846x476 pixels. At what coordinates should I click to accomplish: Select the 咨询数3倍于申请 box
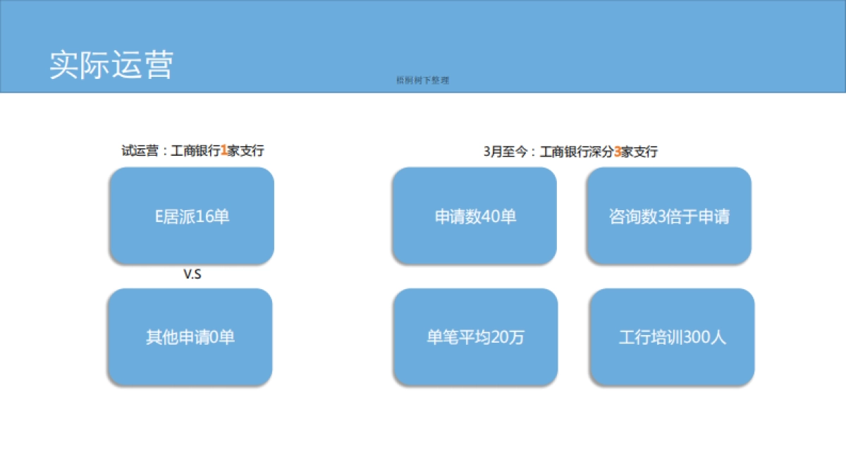pos(671,216)
